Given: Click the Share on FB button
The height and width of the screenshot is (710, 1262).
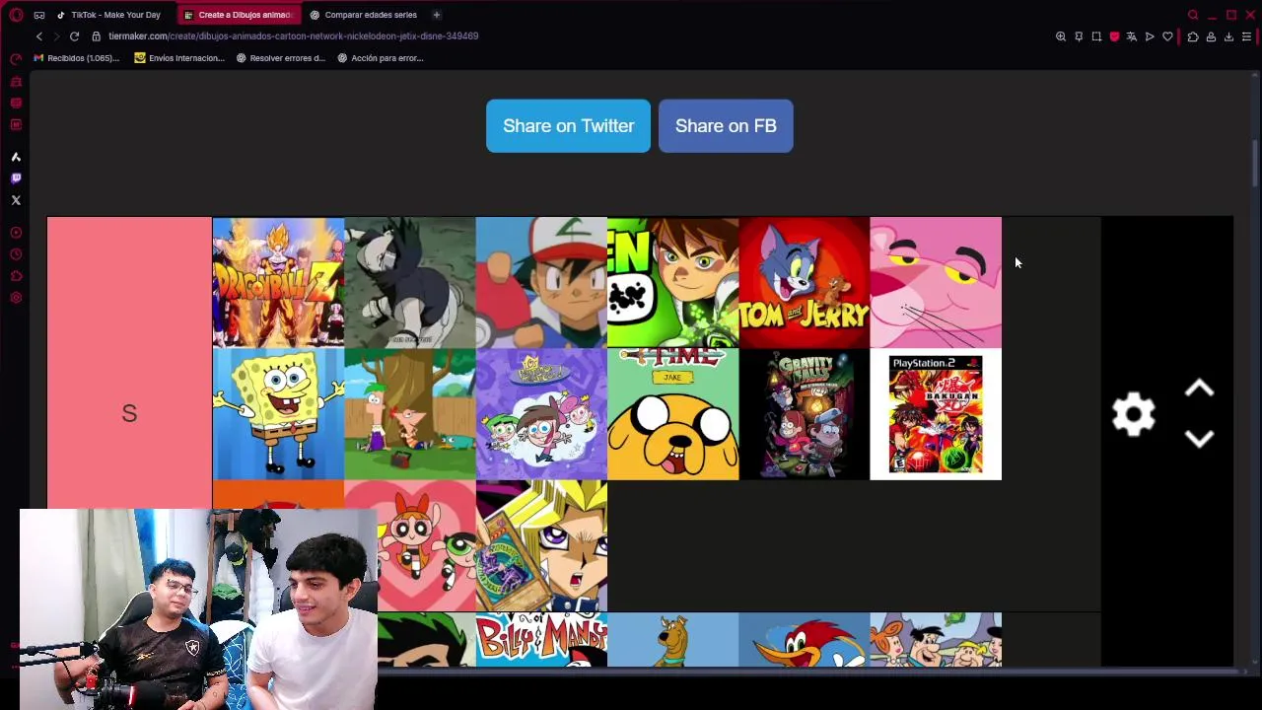Looking at the screenshot, I should pos(726,126).
